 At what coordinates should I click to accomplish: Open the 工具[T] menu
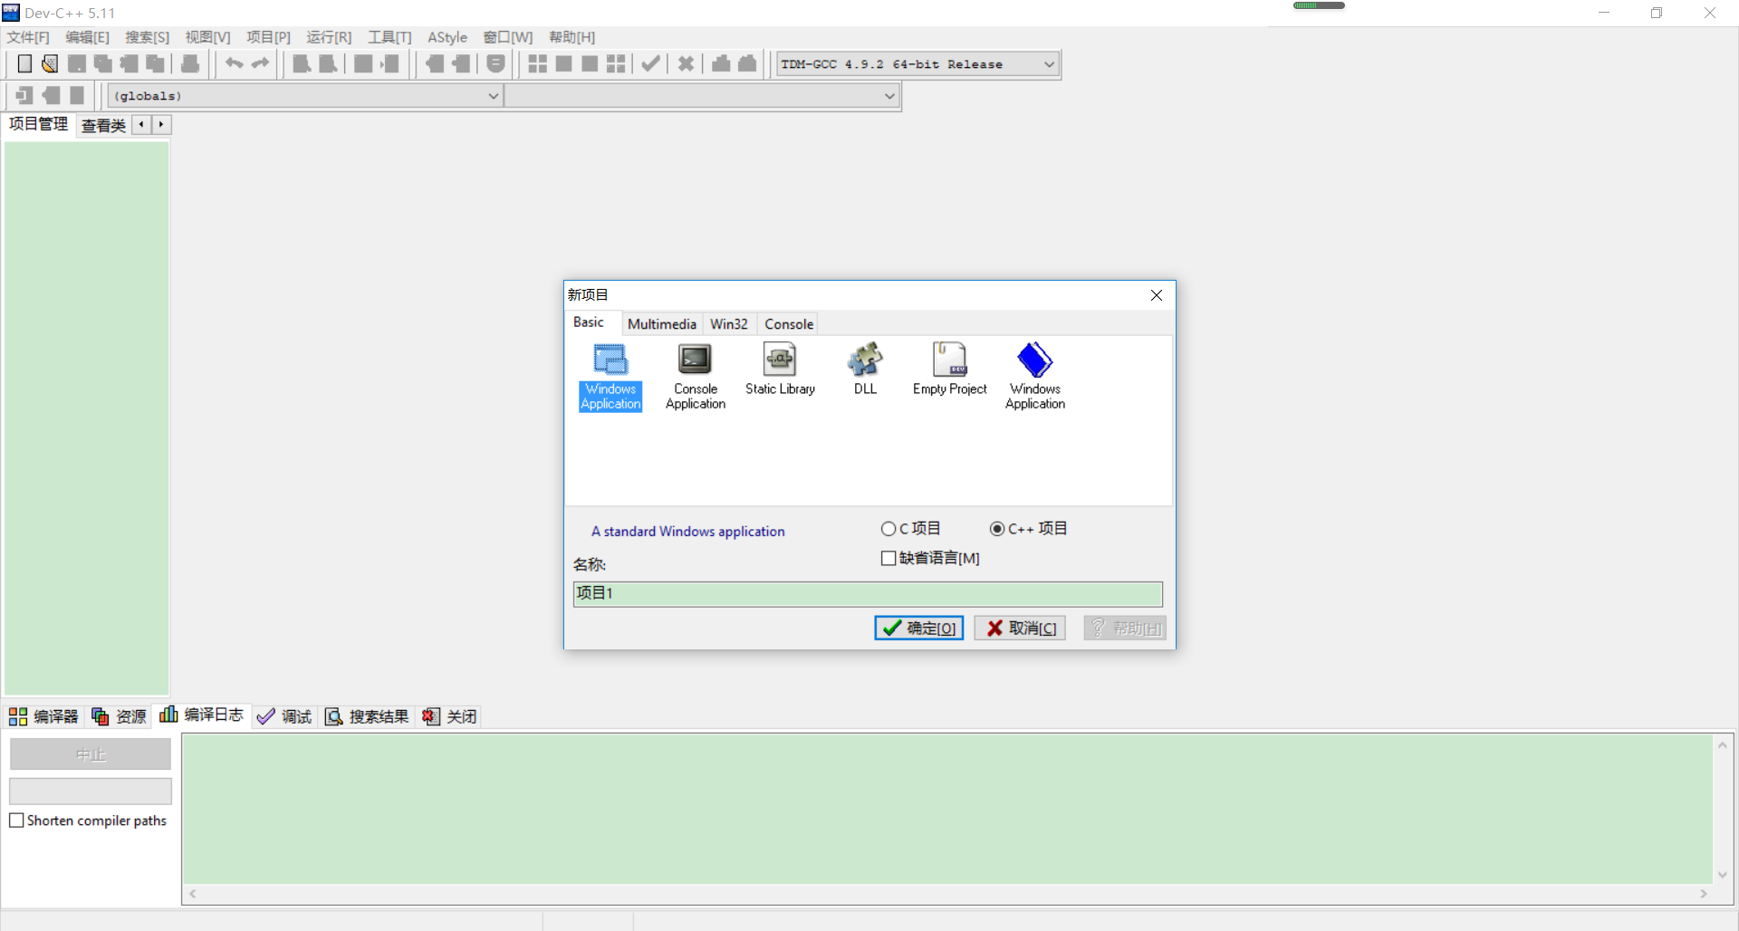click(389, 37)
